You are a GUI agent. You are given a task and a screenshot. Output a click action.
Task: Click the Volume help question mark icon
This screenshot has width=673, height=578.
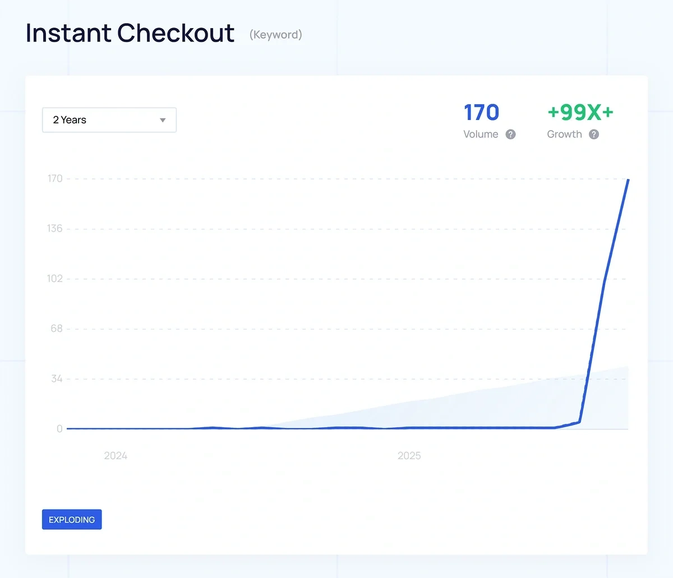coord(510,135)
